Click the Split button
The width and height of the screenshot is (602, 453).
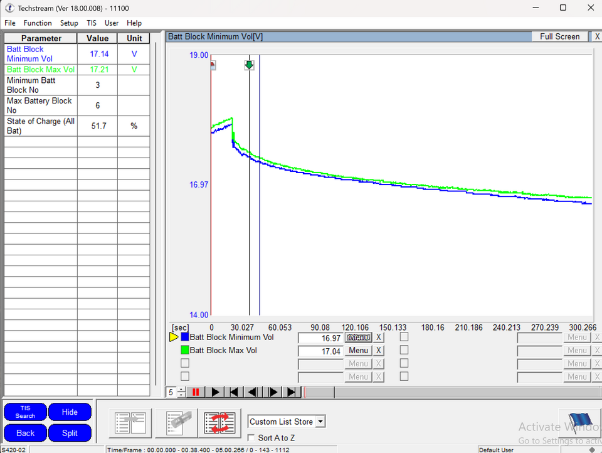coord(70,433)
